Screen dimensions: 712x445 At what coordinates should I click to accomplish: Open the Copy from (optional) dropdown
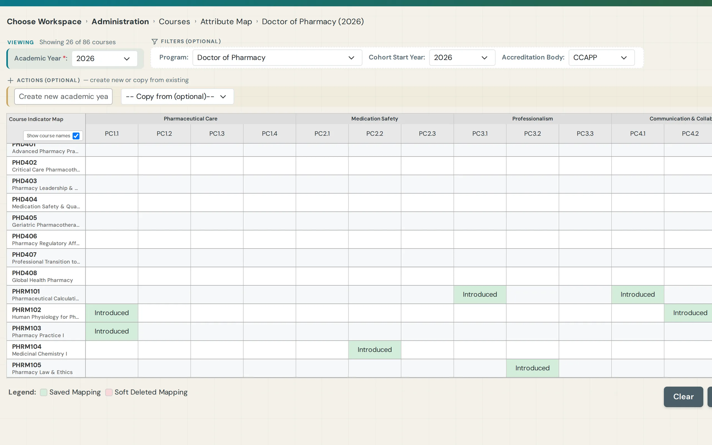(x=177, y=97)
